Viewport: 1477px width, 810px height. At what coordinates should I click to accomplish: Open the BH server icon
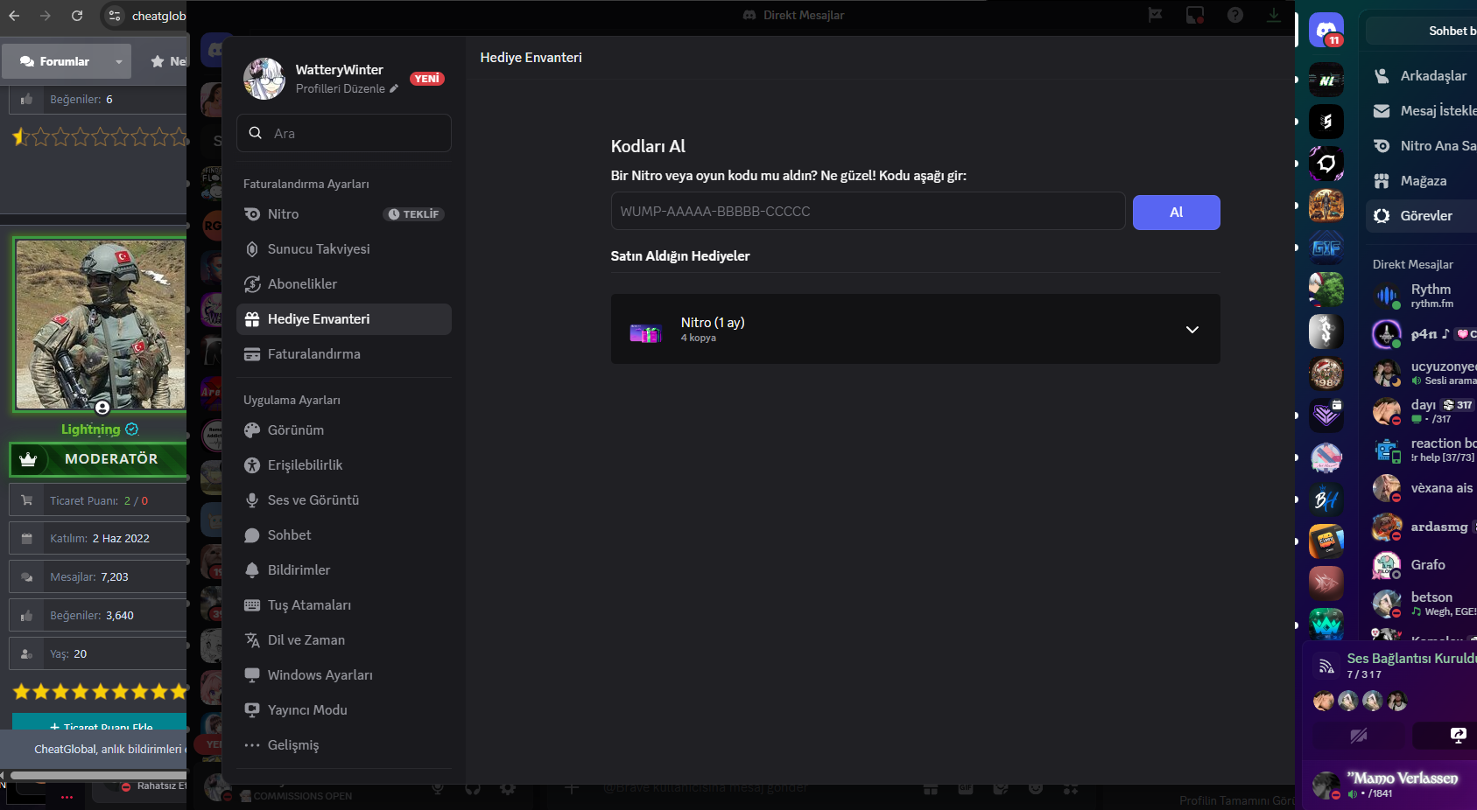(1326, 499)
